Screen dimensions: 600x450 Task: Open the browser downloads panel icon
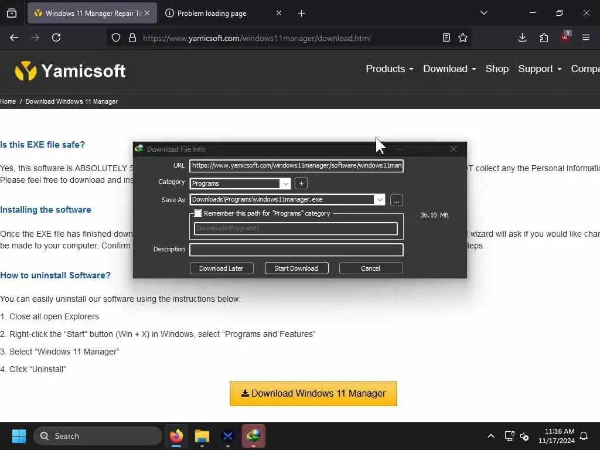522,37
